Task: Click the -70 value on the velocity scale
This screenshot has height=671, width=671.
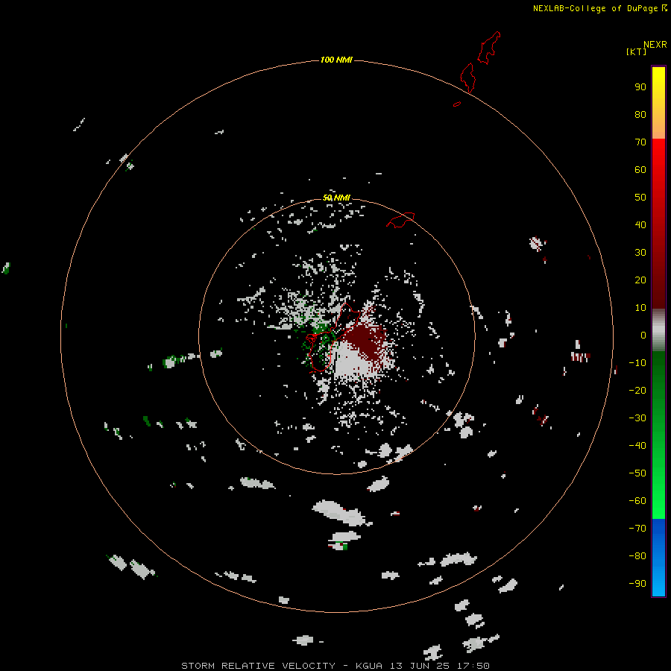Action: [637, 529]
